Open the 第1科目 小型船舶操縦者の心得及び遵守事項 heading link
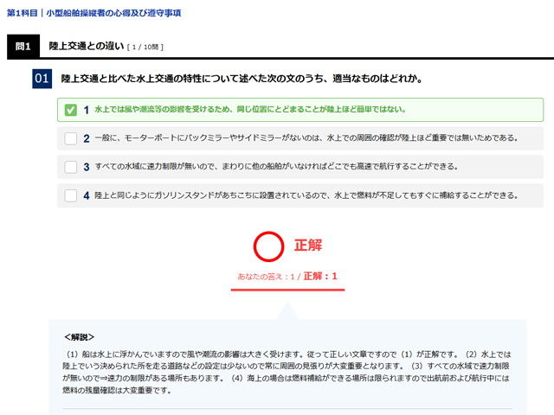The width and height of the screenshot is (554, 415). tap(94, 13)
